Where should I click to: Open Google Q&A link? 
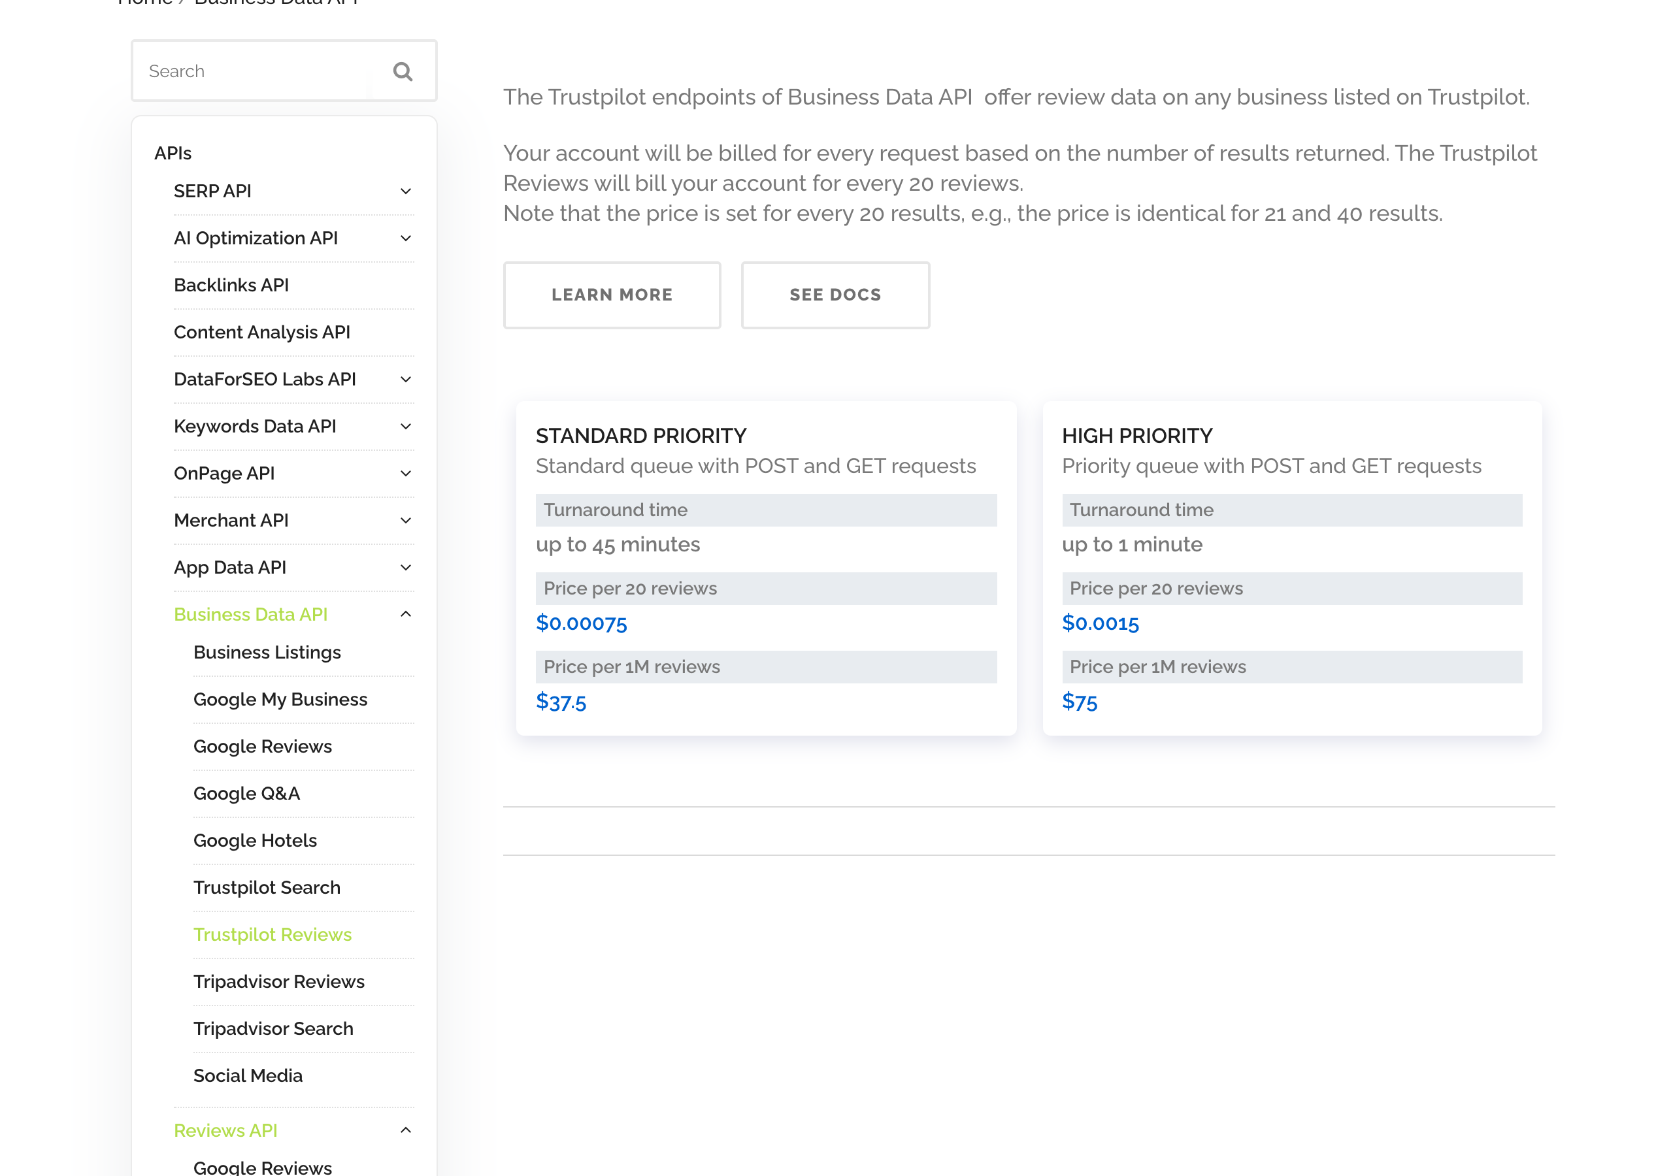(x=246, y=793)
